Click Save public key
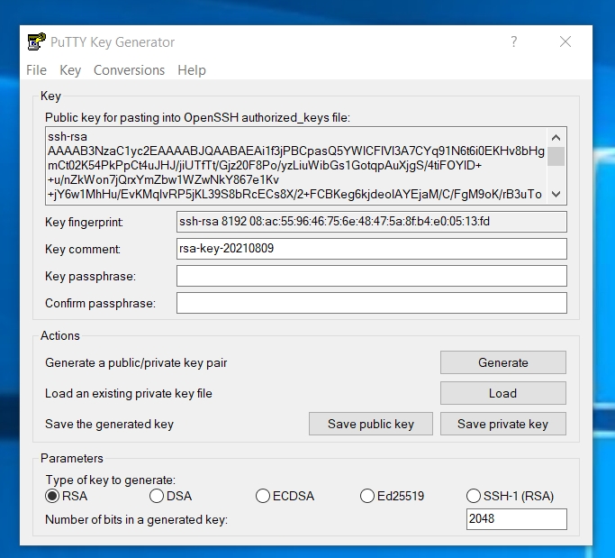The height and width of the screenshot is (558, 615). point(371,424)
